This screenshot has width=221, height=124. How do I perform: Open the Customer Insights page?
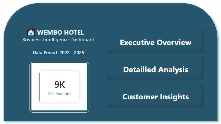pyautogui.click(x=155, y=97)
